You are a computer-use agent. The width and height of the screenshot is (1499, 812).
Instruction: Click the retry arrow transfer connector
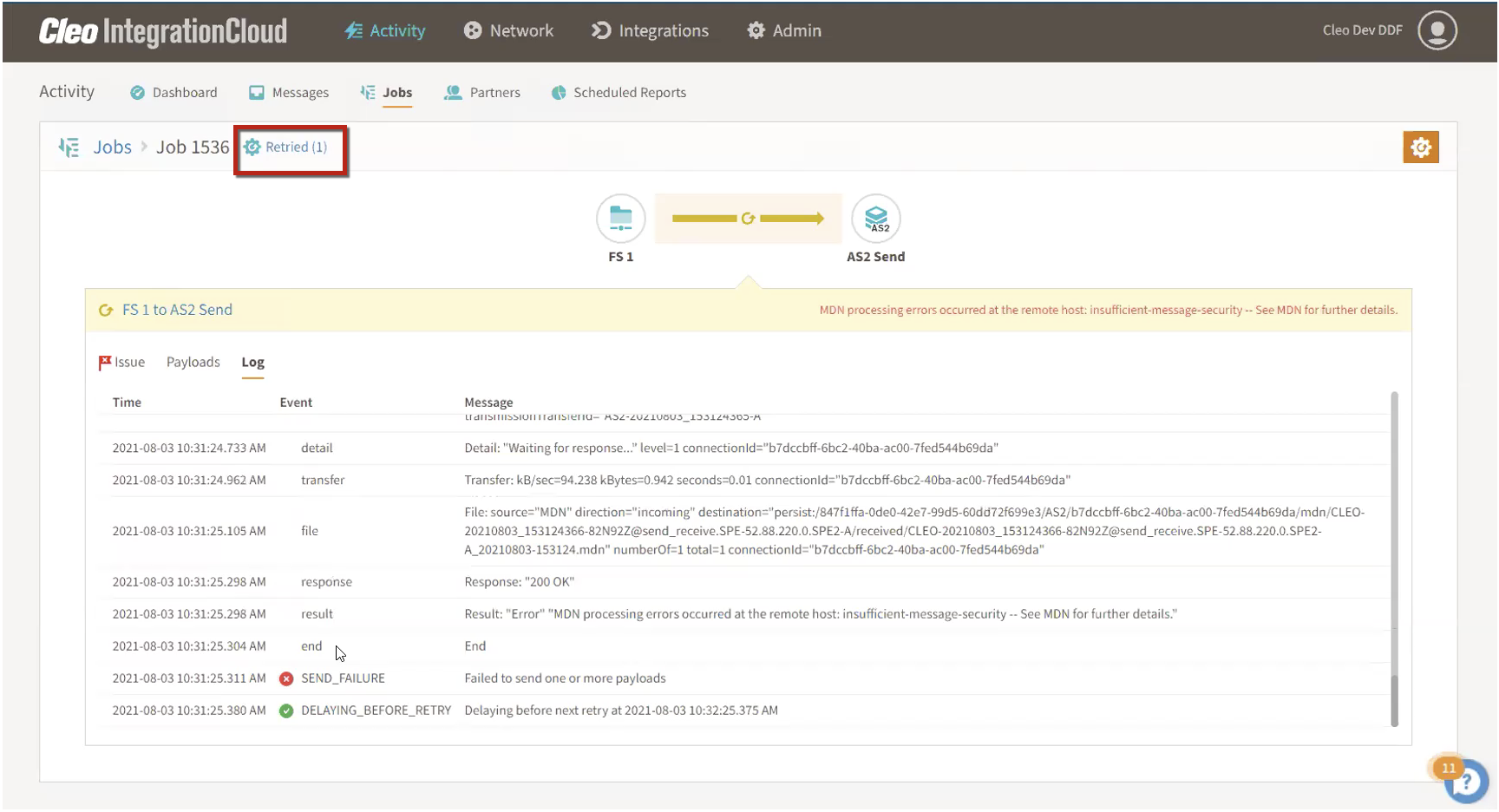[748, 219]
